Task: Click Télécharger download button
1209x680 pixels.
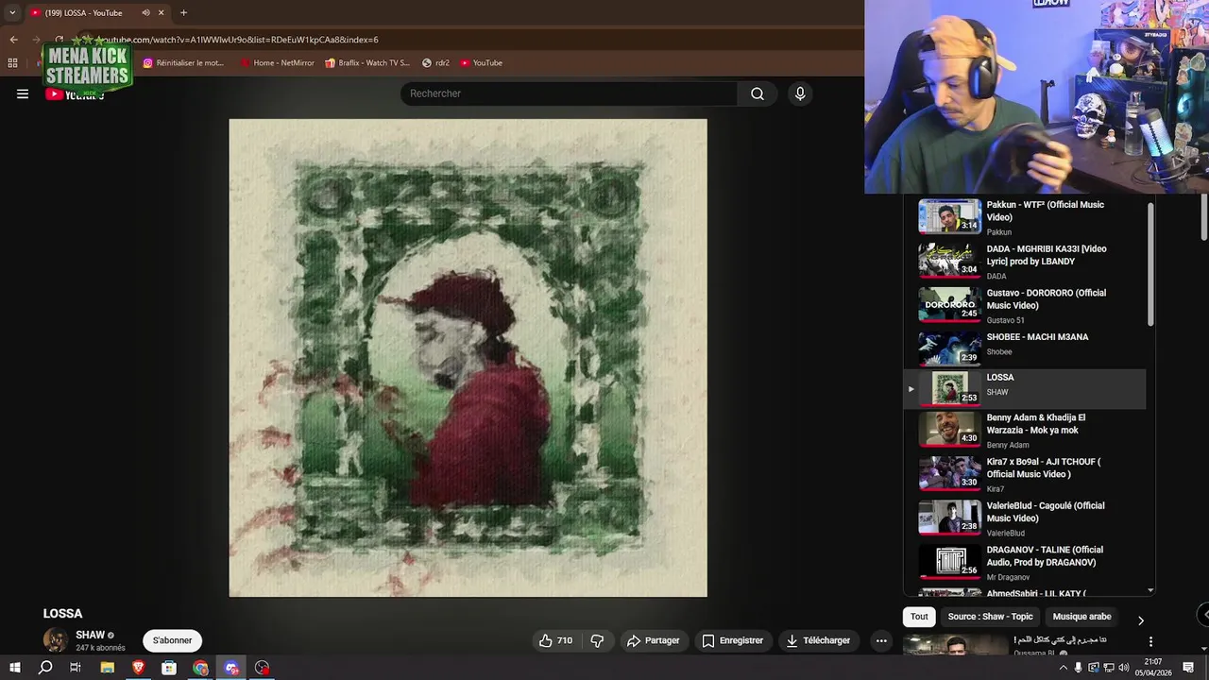Action: [x=818, y=640]
